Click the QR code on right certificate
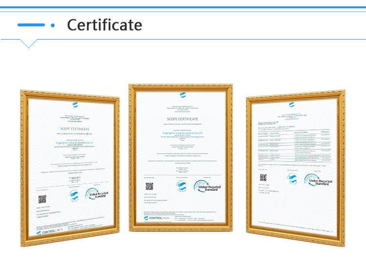 [264, 177]
